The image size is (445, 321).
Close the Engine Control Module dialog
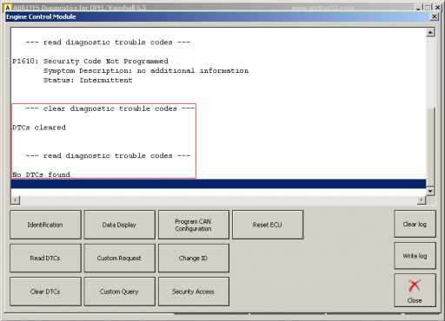tap(435, 16)
